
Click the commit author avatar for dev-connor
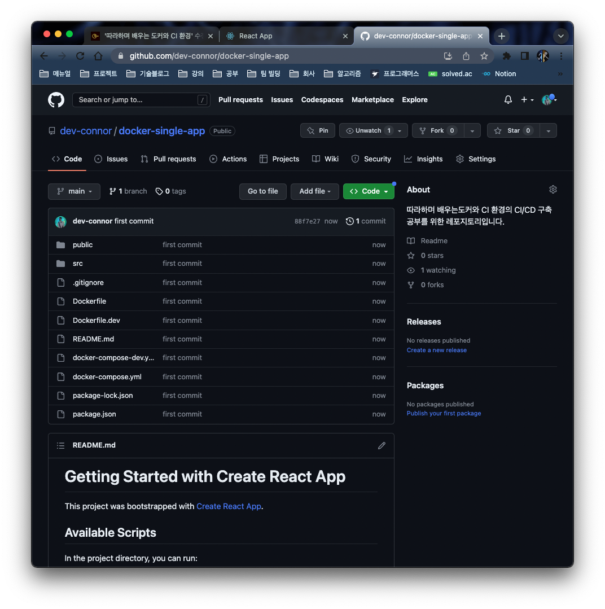pos(60,222)
